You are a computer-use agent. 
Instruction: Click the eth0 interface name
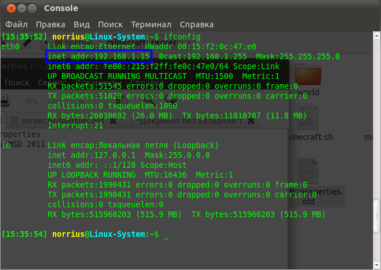pos(10,46)
